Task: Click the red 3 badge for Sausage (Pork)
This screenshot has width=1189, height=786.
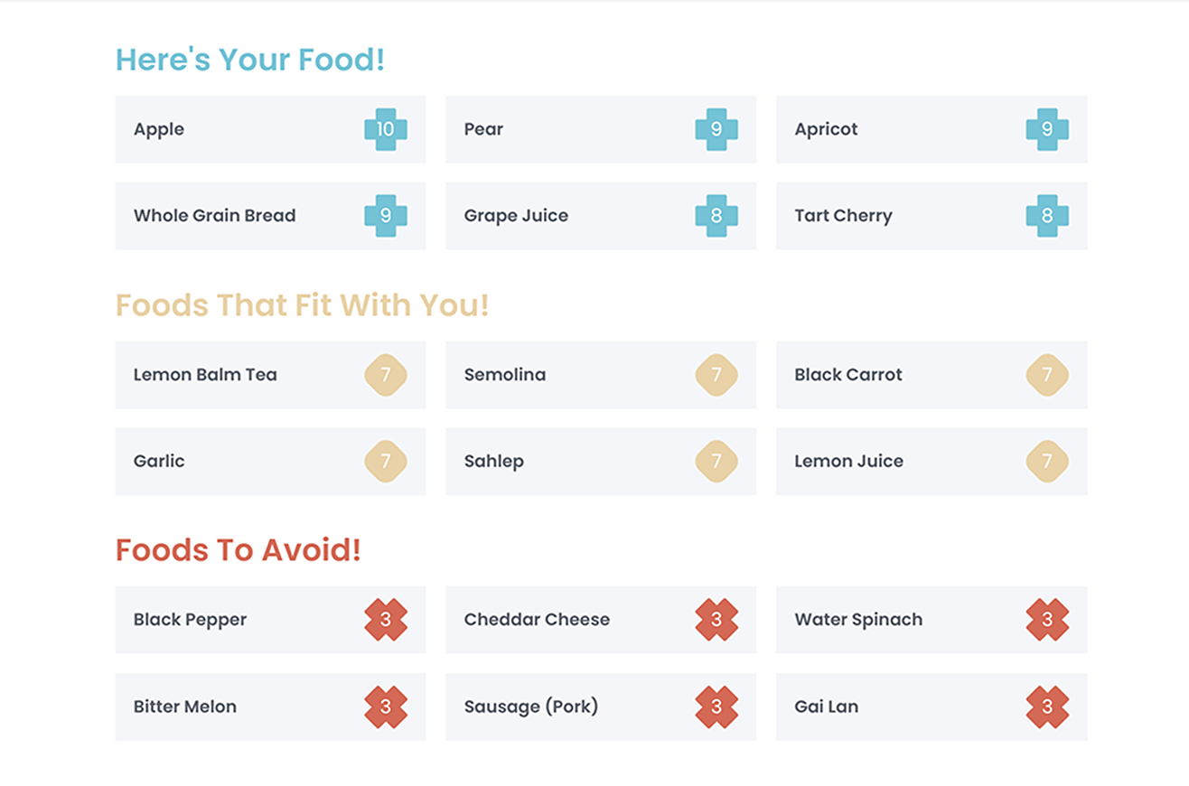Action: (x=716, y=706)
